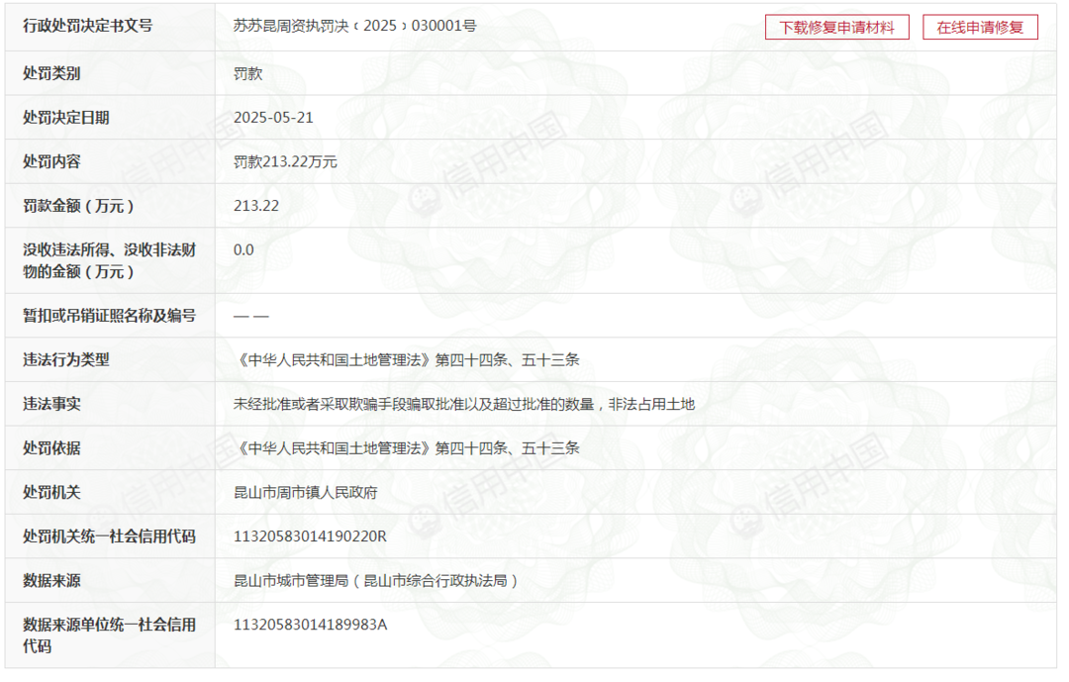This screenshot has height=682, width=1069.
Task: Click the 处罚机关统一社会信用代码 label
Action: [109, 536]
